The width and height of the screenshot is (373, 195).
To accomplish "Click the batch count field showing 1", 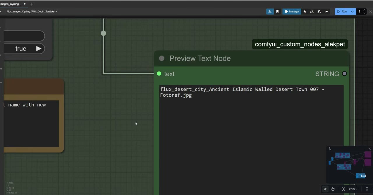I will 360,11.
